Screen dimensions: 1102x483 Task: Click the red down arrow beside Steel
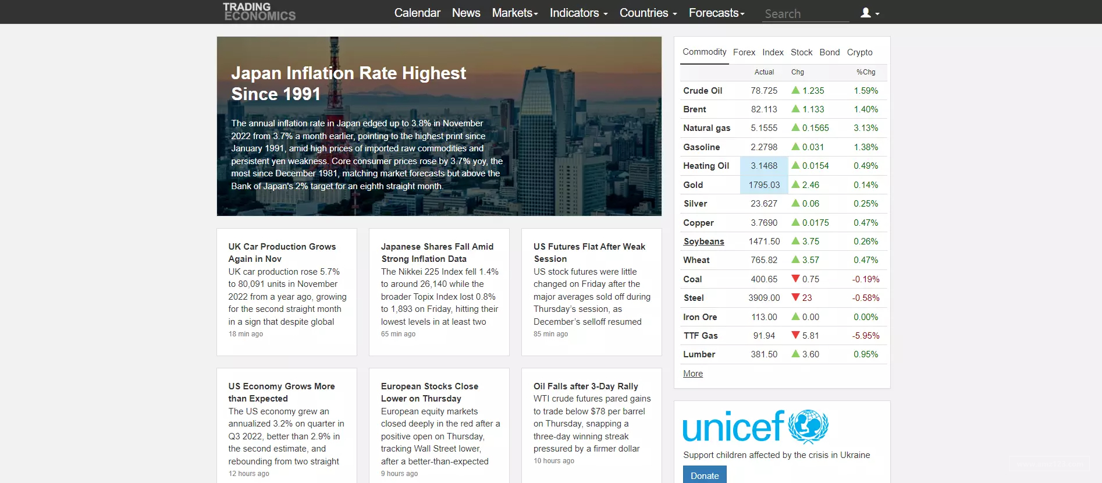pos(795,297)
